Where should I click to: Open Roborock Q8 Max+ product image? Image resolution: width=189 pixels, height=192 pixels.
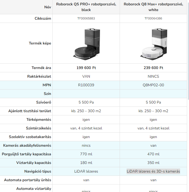[154, 44]
